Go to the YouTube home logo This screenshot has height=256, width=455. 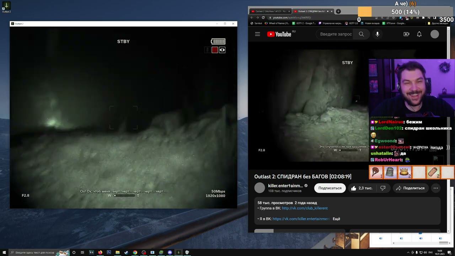279,34
